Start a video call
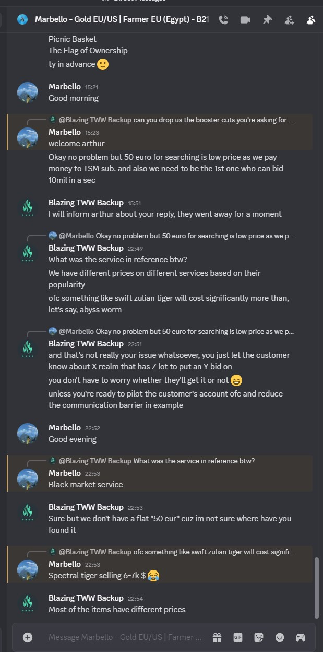323x652 pixels. [245, 20]
